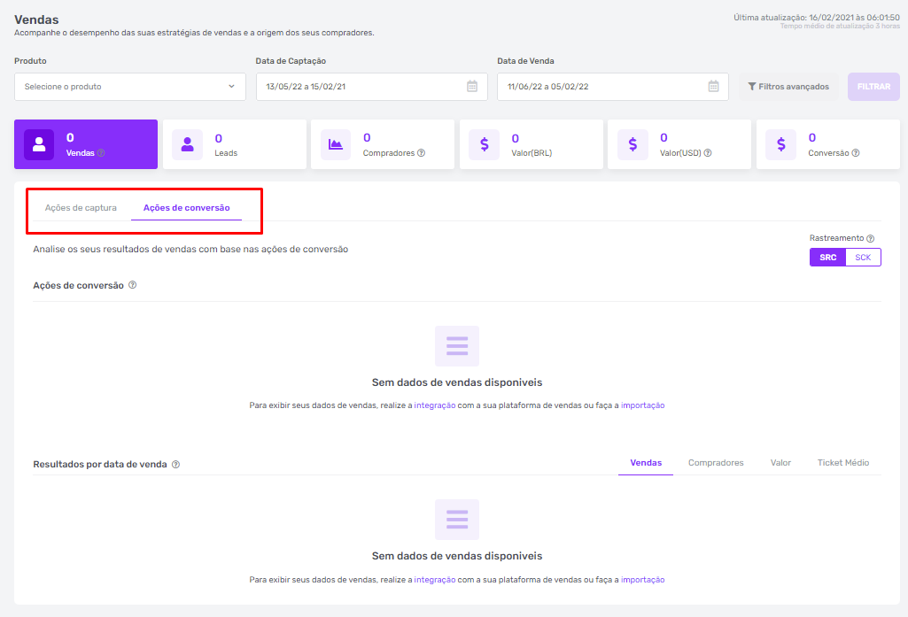Open importação link in Ações de conversão section

643,405
